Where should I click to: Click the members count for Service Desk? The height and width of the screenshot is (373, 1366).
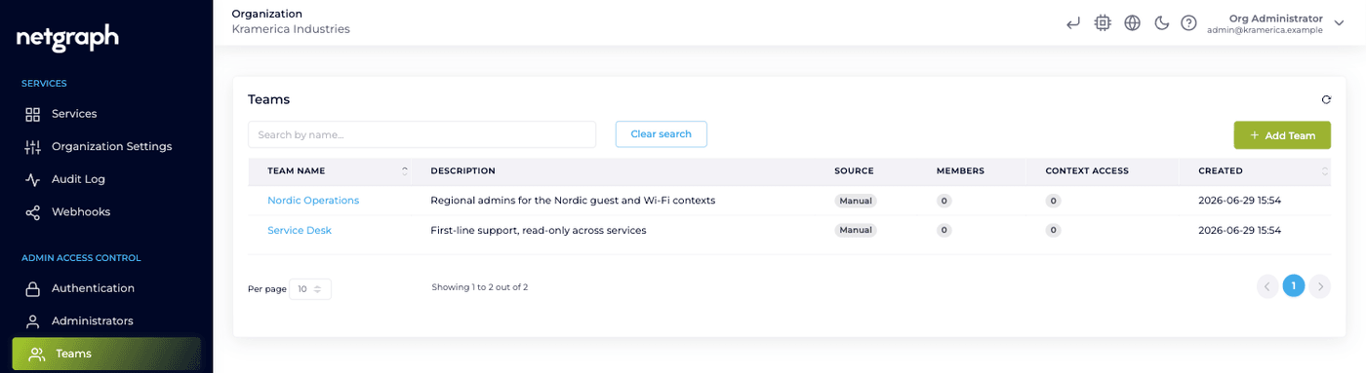pos(944,231)
